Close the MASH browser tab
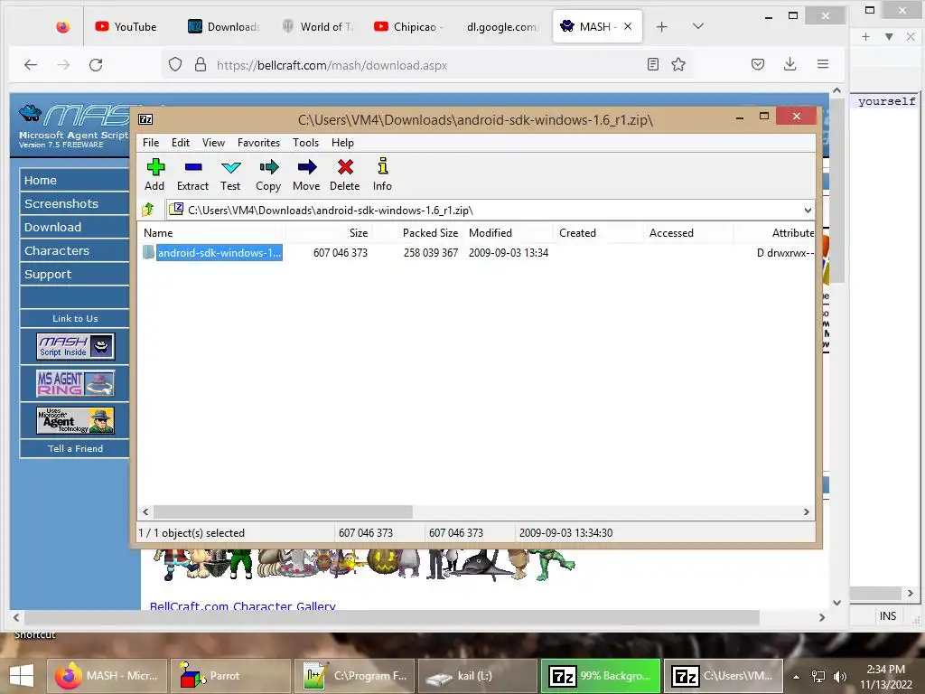The height and width of the screenshot is (694, 925). [x=628, y=26]
